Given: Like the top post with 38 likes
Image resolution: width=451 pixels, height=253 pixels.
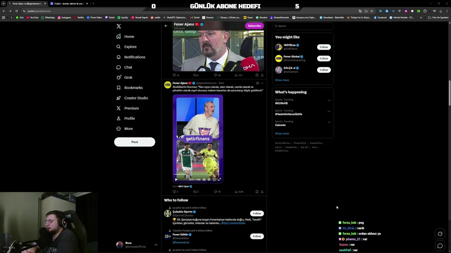Looking at the screenshot, I should 217,75.
